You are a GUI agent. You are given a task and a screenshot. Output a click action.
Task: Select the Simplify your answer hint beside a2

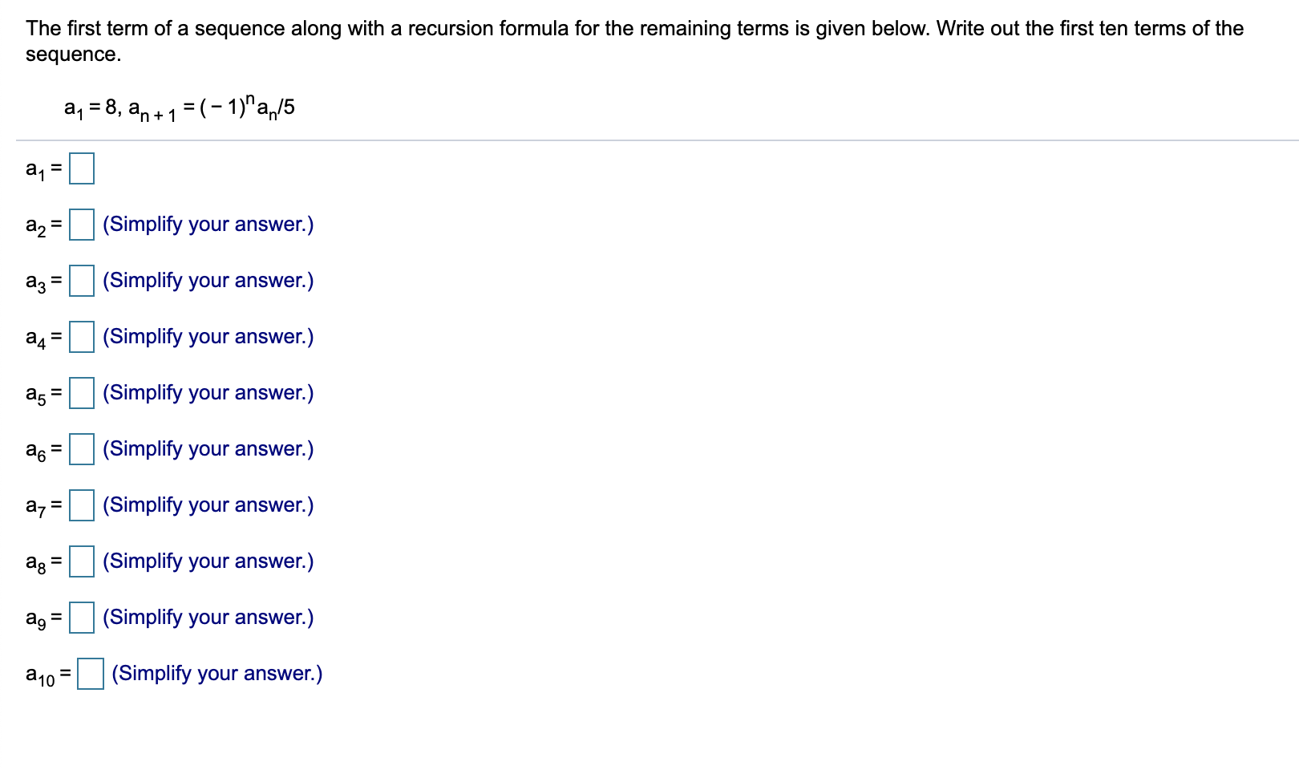pos(208,224)
